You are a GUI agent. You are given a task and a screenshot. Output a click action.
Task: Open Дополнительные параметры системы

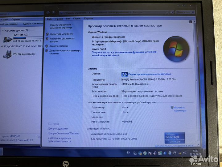[65, 52]
